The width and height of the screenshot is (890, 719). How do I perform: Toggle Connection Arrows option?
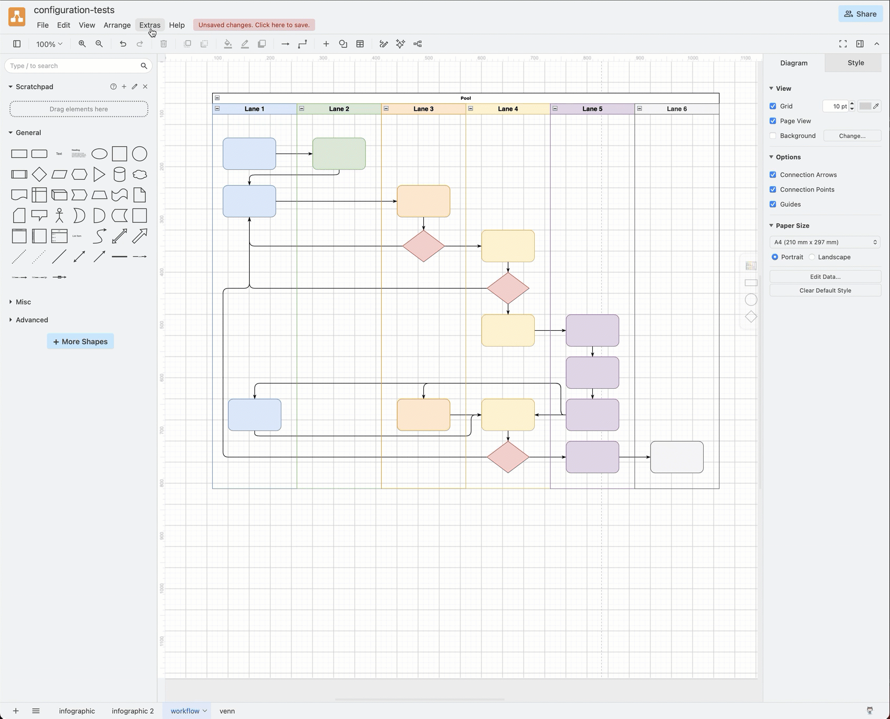point(773,175)
